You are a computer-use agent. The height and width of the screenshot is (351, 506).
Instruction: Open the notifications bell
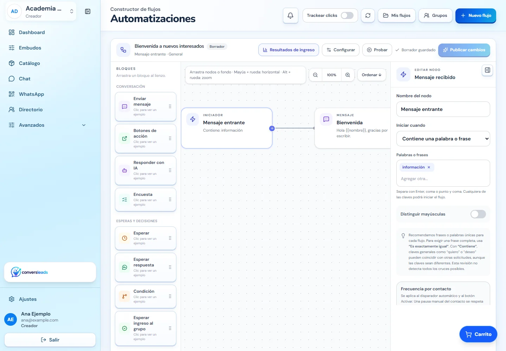coord(291,15)
